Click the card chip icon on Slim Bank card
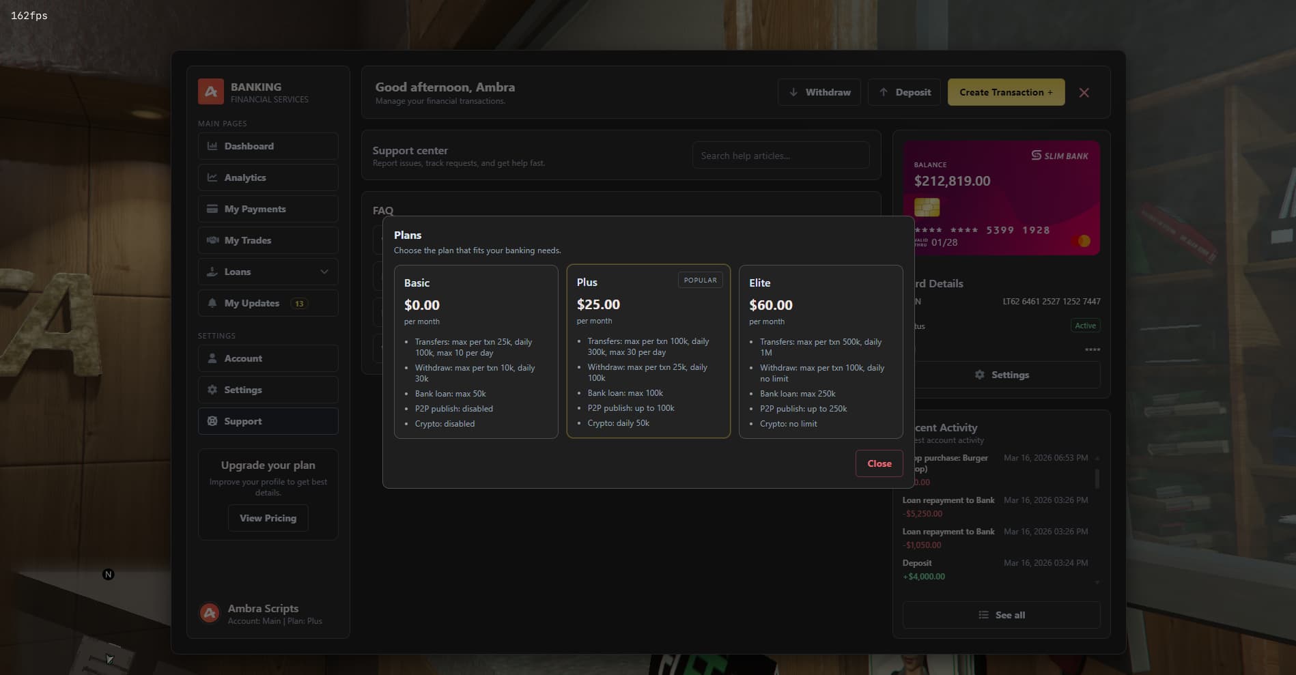Image resolution: width=1296 pixels, height=675 pixels. coord(927,207)
